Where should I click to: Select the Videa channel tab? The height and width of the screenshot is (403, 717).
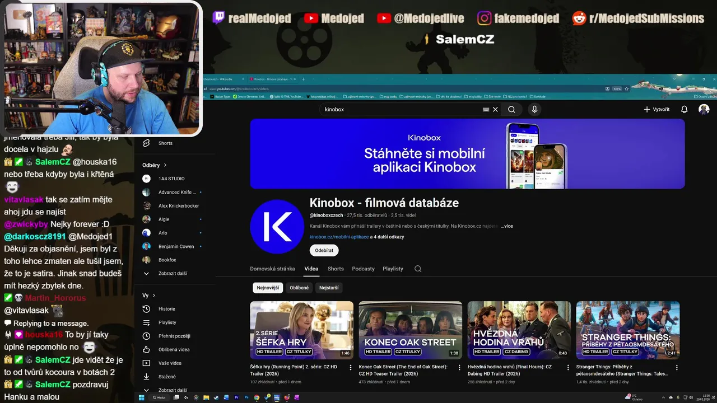(311, 269)
